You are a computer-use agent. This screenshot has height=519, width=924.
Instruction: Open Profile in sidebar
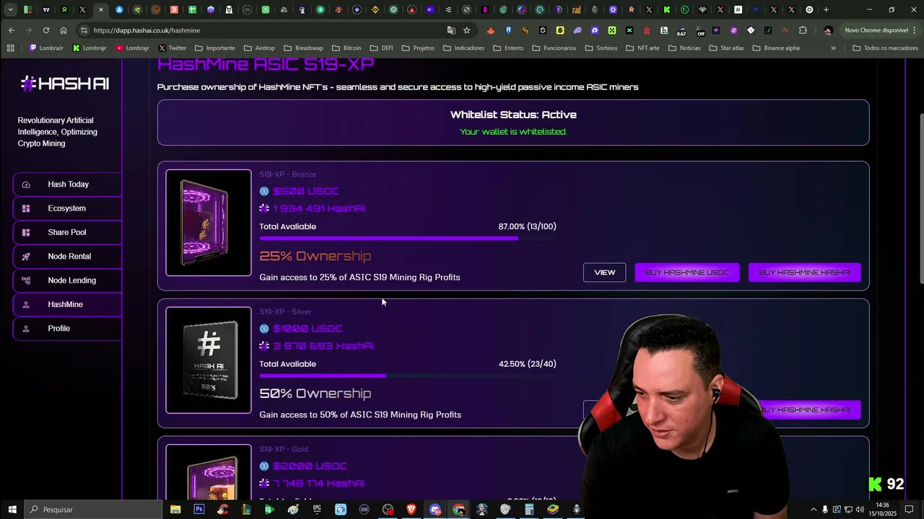pos(67,329)
